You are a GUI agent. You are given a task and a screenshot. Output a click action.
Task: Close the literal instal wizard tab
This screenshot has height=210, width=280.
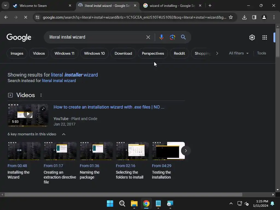click(135, 6)
